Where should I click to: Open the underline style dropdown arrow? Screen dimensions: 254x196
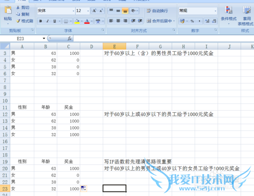tap(59, 21)
